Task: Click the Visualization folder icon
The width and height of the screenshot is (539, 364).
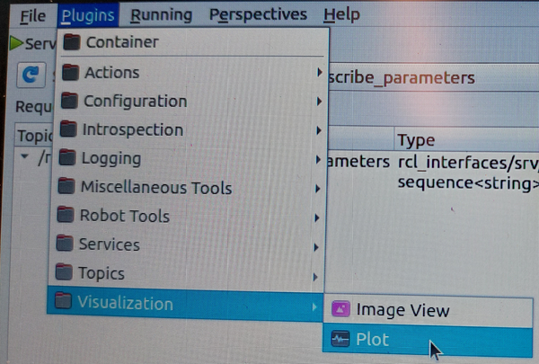Action: (62, 303)
